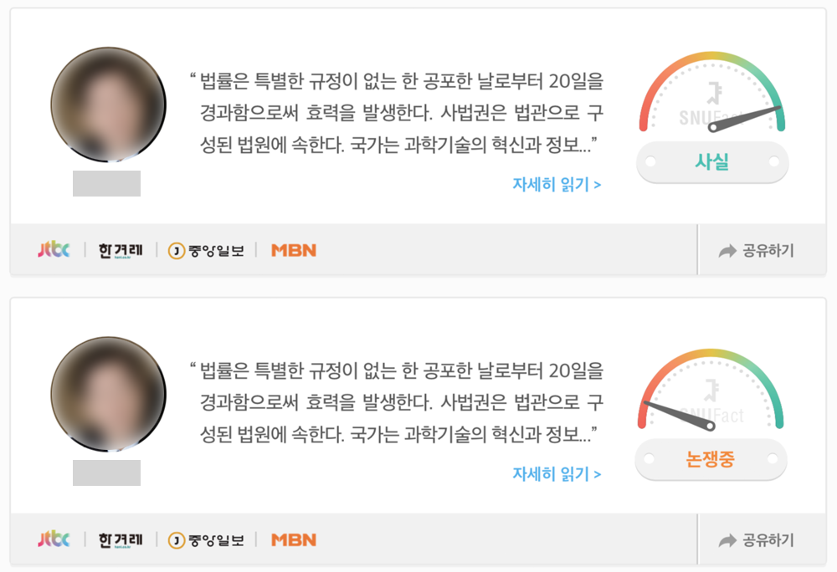Click the MBN logo in the second card

tap(294, 539)
